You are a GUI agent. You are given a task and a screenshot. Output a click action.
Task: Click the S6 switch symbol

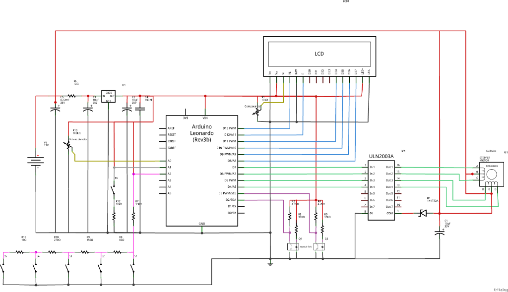114,190
